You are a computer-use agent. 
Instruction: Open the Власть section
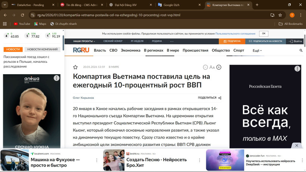tap(100, 50)
